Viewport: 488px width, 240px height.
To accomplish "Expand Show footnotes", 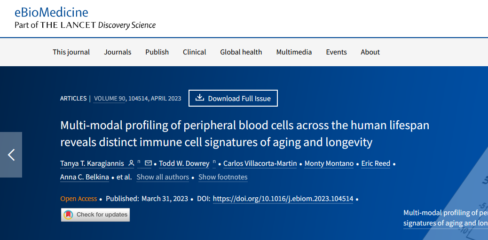I will [x=223, y=177].
